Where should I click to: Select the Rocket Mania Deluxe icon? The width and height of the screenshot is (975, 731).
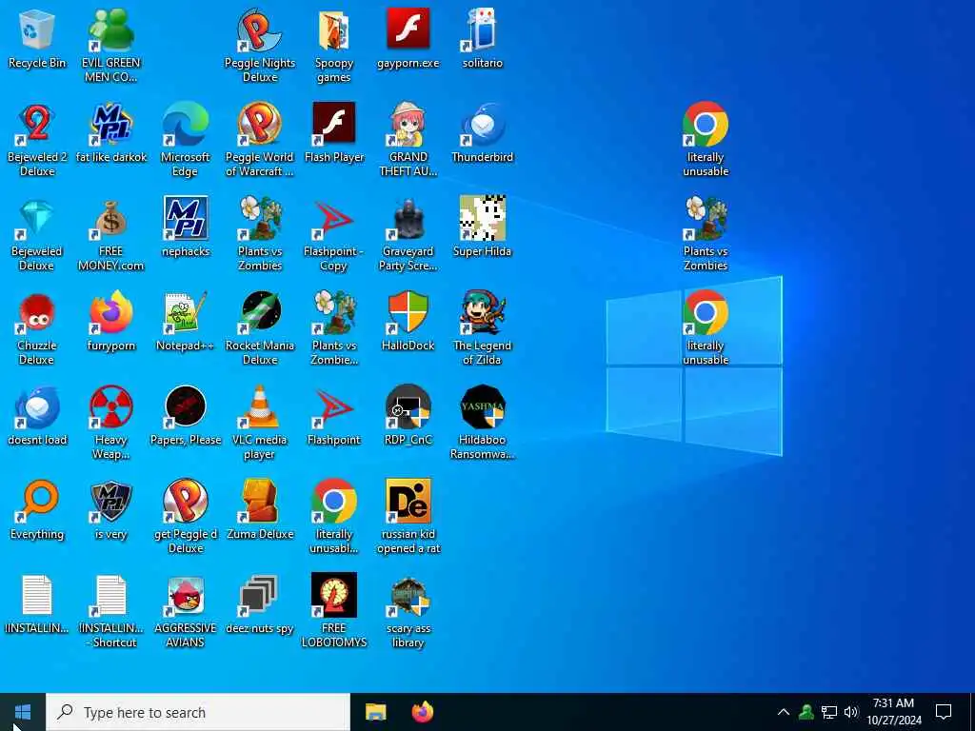pyautogui.click(x=259, y=312)
